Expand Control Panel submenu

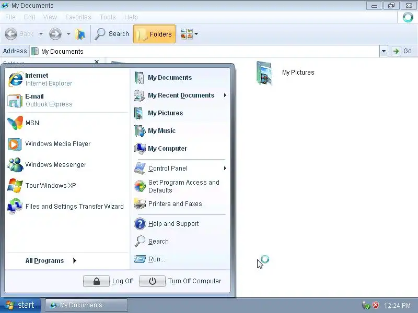click(x=180, y=168)
